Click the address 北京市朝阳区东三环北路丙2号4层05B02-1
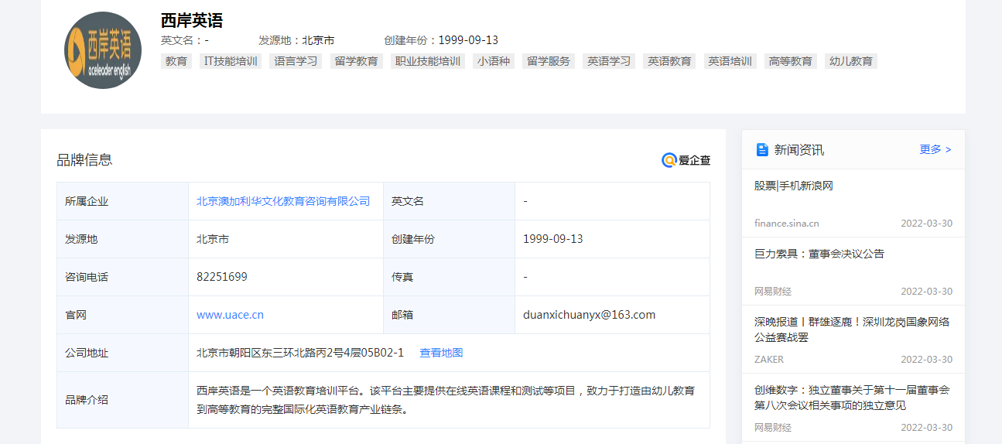 300,353
